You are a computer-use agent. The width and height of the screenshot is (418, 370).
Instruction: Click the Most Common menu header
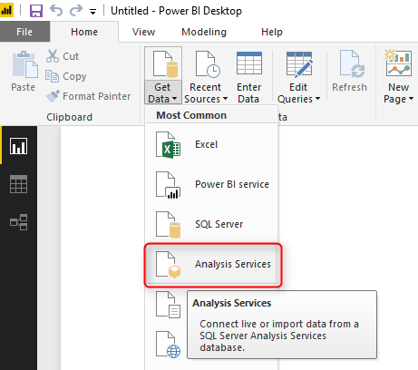pyautogui.click(x=191, y=115)
